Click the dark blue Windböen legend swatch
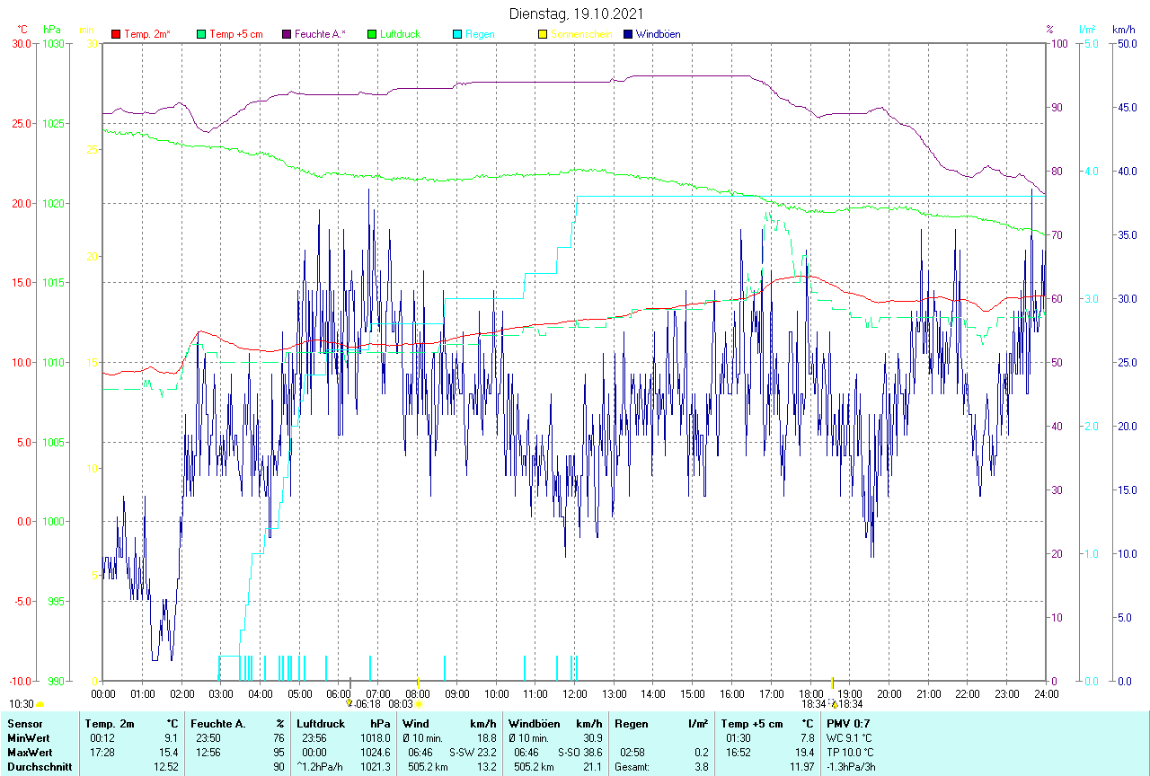This screenshot has height=776, width=1150. tap(628, 34)
